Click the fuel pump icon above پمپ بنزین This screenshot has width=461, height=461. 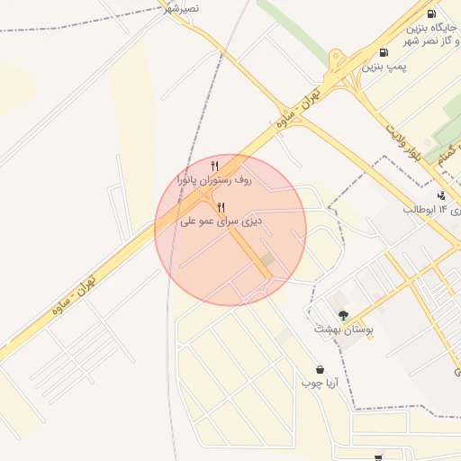(384, 52)
